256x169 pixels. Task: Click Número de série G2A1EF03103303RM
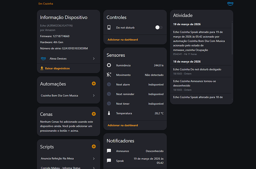(x=64, y=48)
